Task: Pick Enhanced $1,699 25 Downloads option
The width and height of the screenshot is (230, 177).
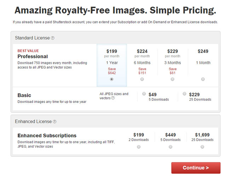Action: (x=202, y=147)
